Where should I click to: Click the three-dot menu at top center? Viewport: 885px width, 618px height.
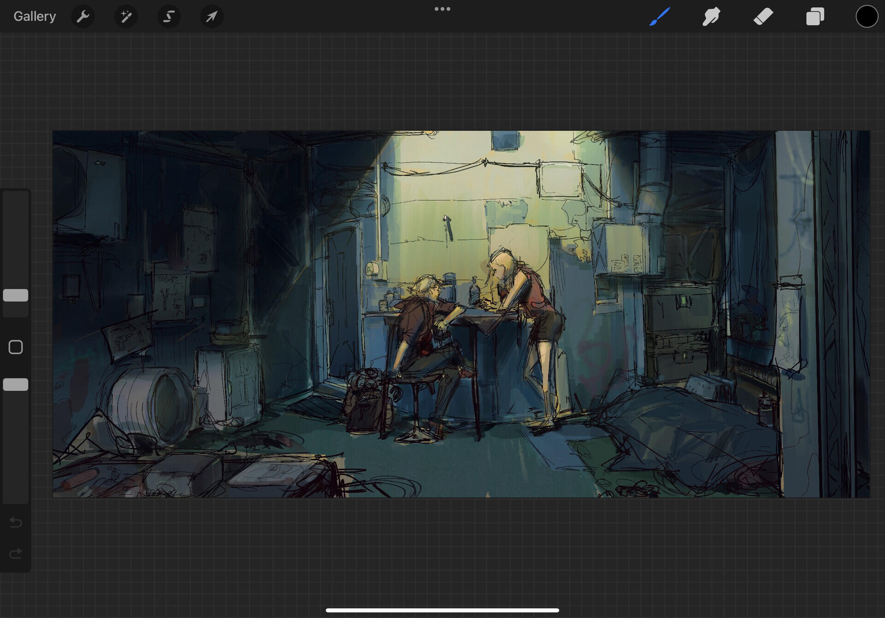pos(442,9)
